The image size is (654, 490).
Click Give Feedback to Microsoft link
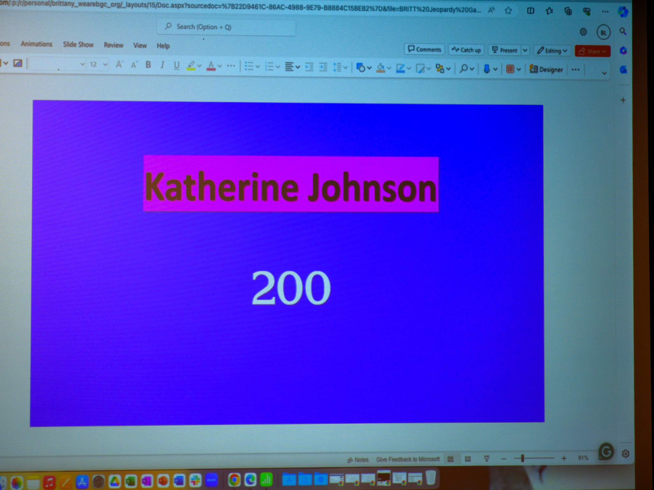pyautogui.click(x=408, y=459)
